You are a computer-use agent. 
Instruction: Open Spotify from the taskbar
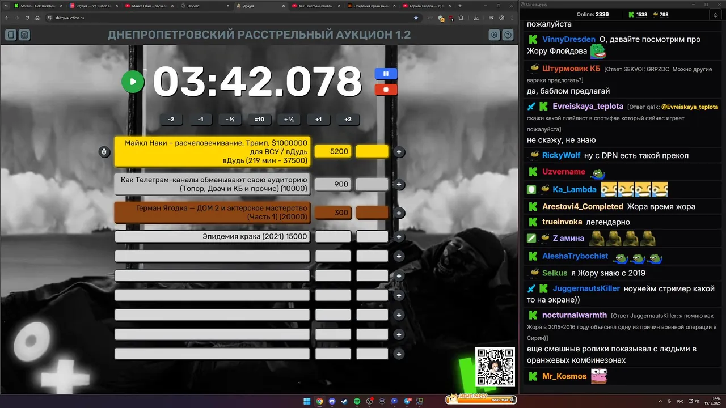click(357, 401)
